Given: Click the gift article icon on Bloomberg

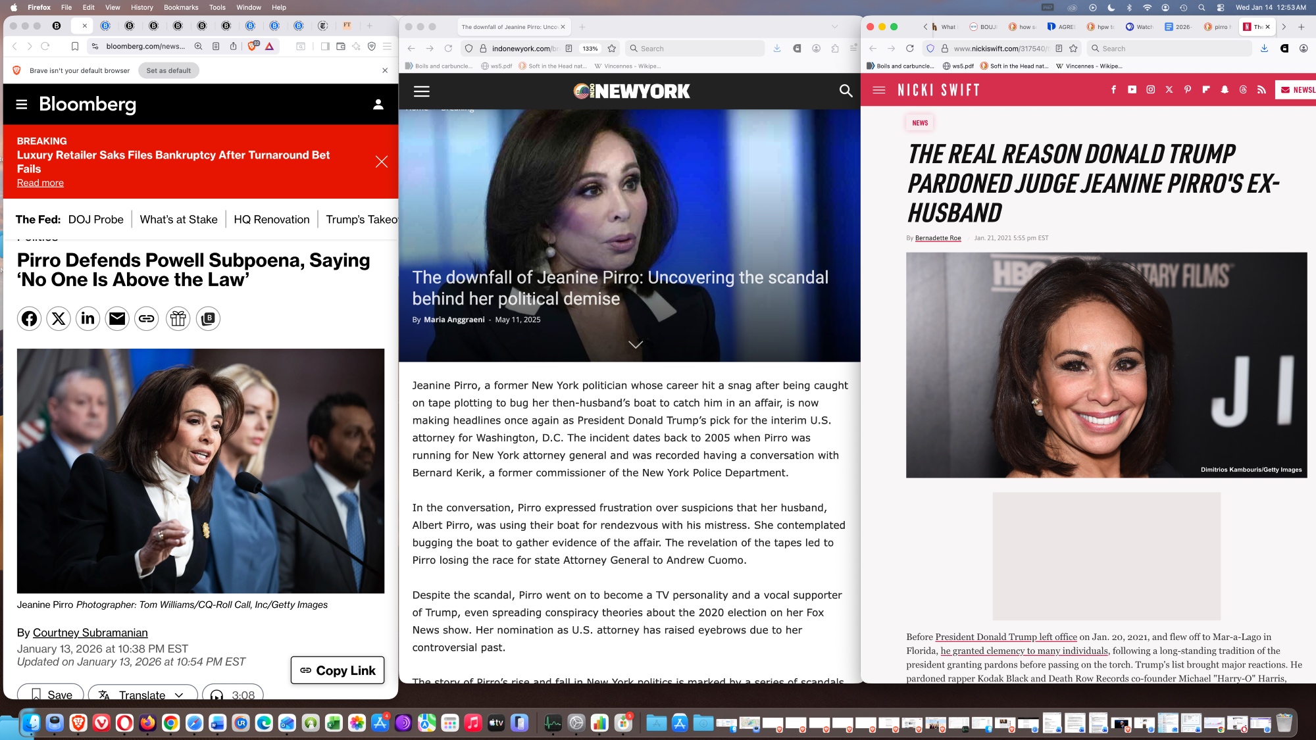Looking at the screenshot, I should 178,319.
